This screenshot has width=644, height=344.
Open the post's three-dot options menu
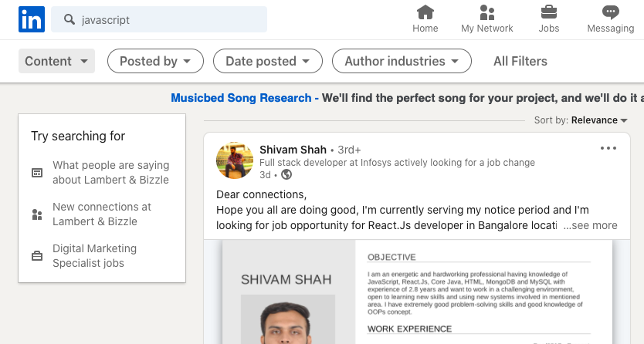pos(608,148)
